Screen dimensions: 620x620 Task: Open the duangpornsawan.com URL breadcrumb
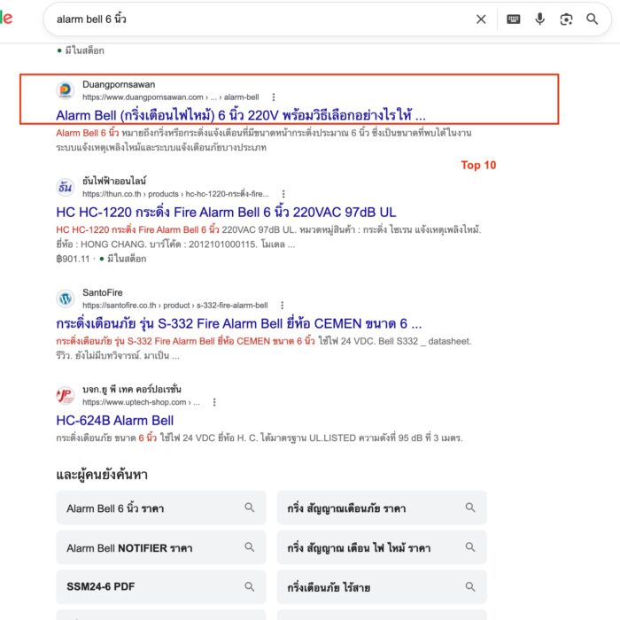(x=170, y=97)
